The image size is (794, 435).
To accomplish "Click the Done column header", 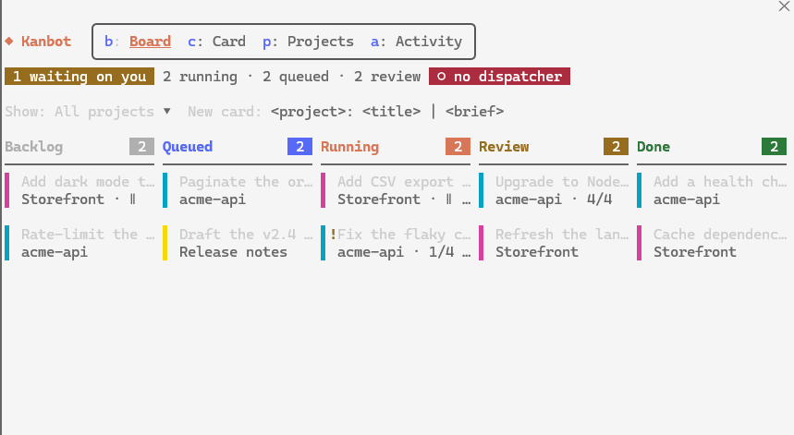I will coord(654,147).
